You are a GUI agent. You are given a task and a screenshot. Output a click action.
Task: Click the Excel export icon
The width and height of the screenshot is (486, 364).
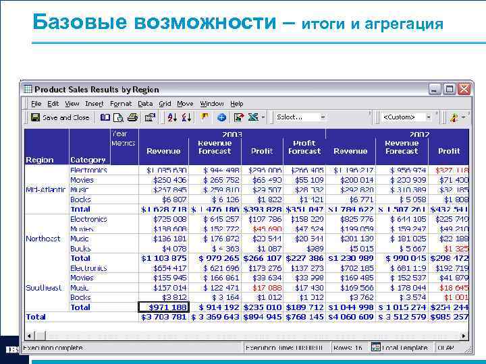click(x=253, y=117)
